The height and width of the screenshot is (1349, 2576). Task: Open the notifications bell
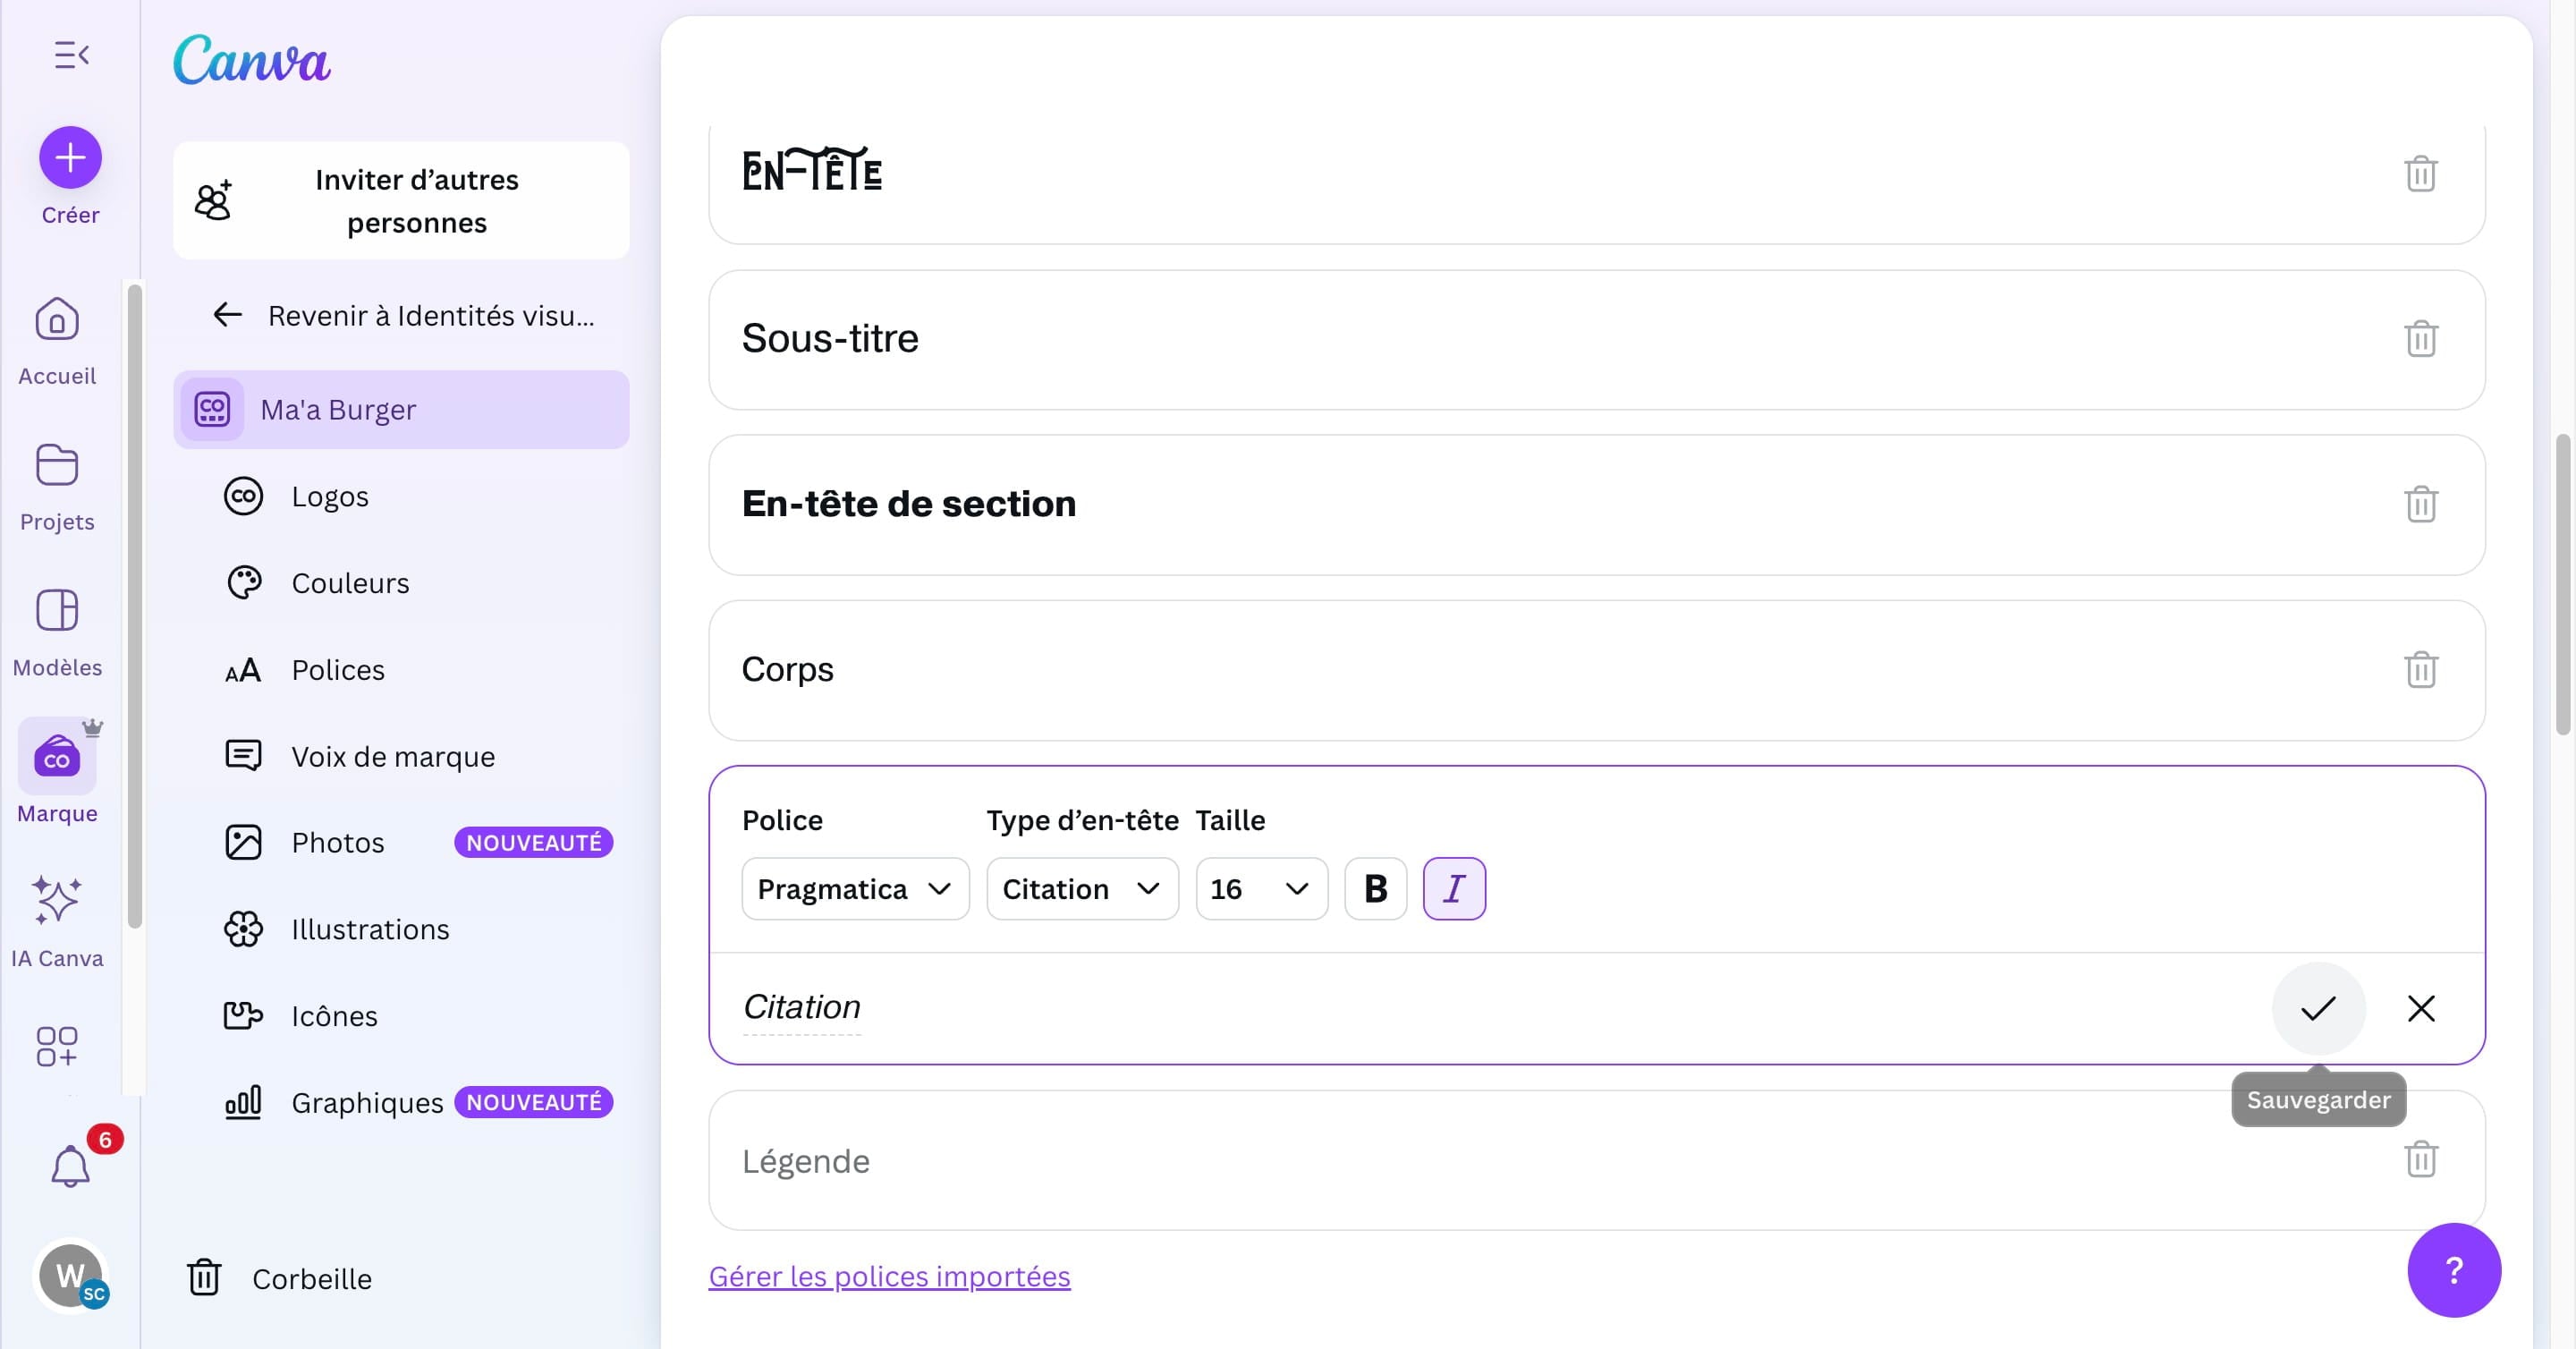70,1166
